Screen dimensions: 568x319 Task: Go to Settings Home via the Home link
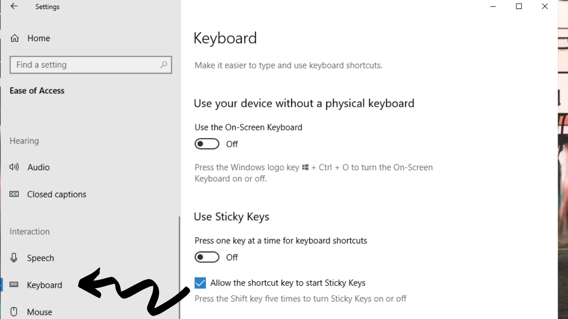coord(38,38)
